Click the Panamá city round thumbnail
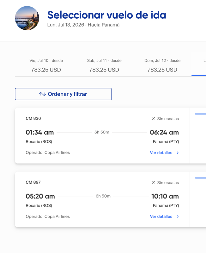Viewport: 206px width, 253px height. 27,18
